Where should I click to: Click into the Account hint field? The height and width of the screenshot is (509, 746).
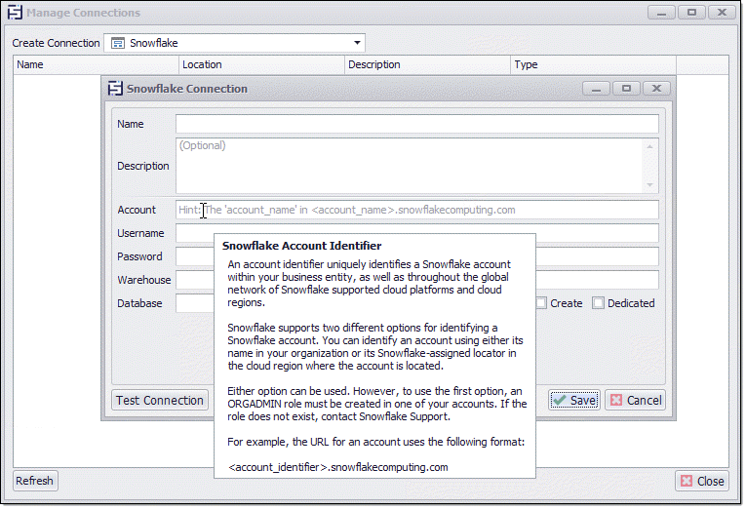pyautogui.click(x=416, y=210)
